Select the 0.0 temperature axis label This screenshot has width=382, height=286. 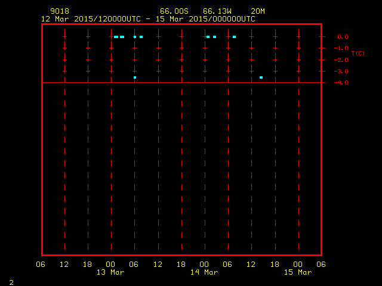click(x=343, y=37)
